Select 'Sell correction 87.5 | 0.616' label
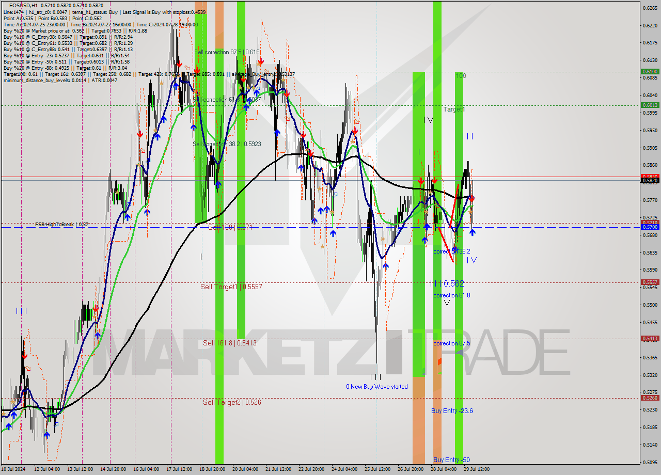The height and width of the screenshot is (475, 661). click(x=227, y=52)
